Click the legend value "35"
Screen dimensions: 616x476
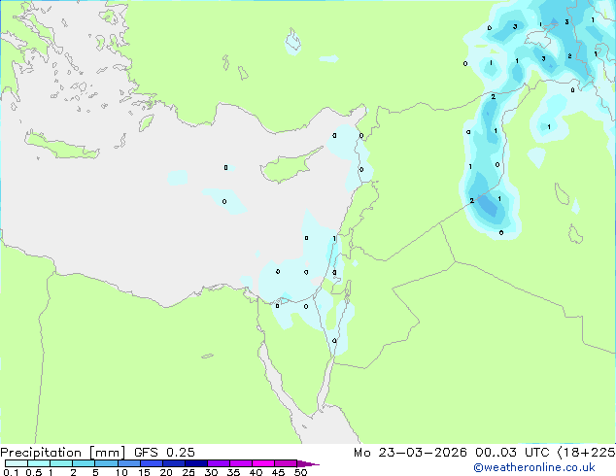click(x=234, y=472)
